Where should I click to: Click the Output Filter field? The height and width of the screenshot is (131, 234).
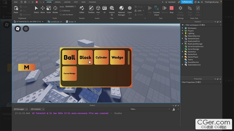150,109
